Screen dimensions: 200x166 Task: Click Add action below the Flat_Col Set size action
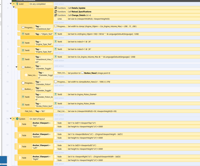point(59,115)
